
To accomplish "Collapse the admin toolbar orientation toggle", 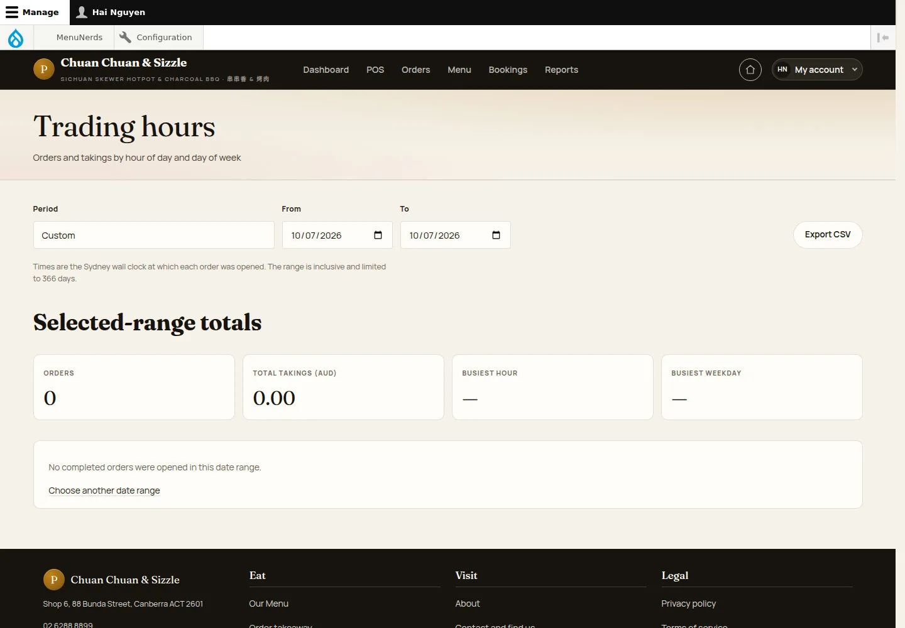I will coord(883,38).
